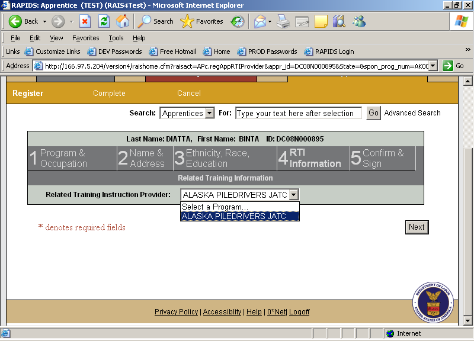The width and height of the screenshot is (474, 341).
Task: Select the Register tab
Action: tap(28, 93)
